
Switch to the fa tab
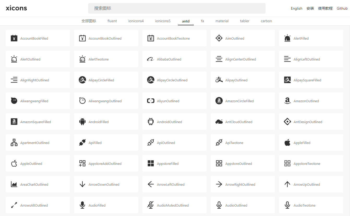202,21
